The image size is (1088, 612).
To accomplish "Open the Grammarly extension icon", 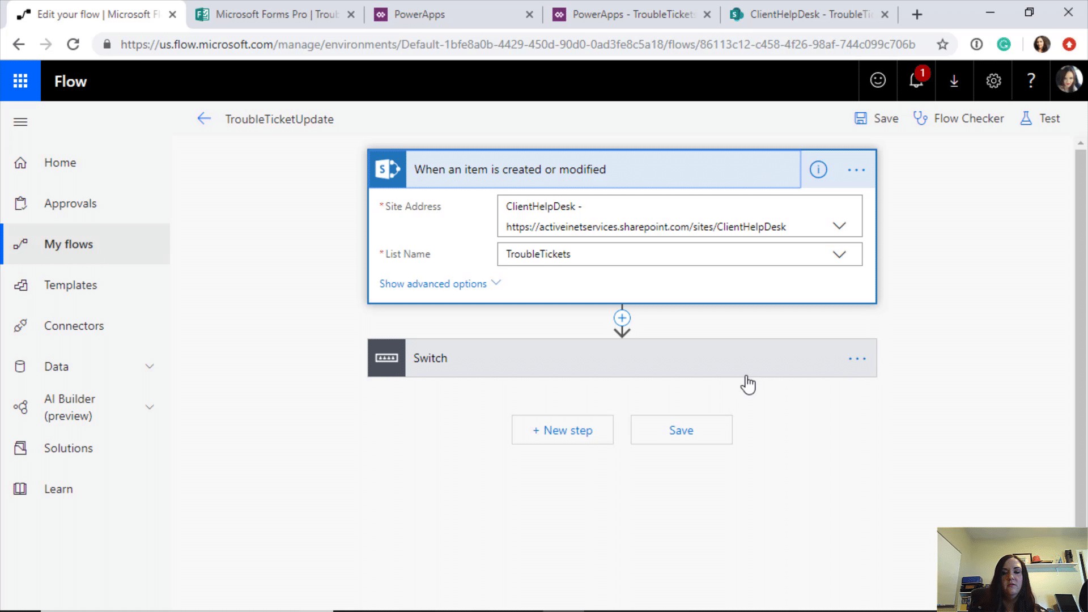I will [1004, 44].
